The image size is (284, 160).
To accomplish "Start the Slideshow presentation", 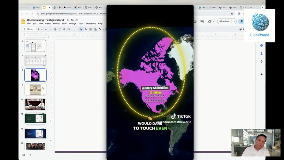I will coord(224,21).
